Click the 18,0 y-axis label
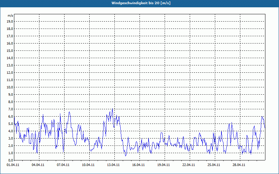The image size is (279, 174). point(10,29)
